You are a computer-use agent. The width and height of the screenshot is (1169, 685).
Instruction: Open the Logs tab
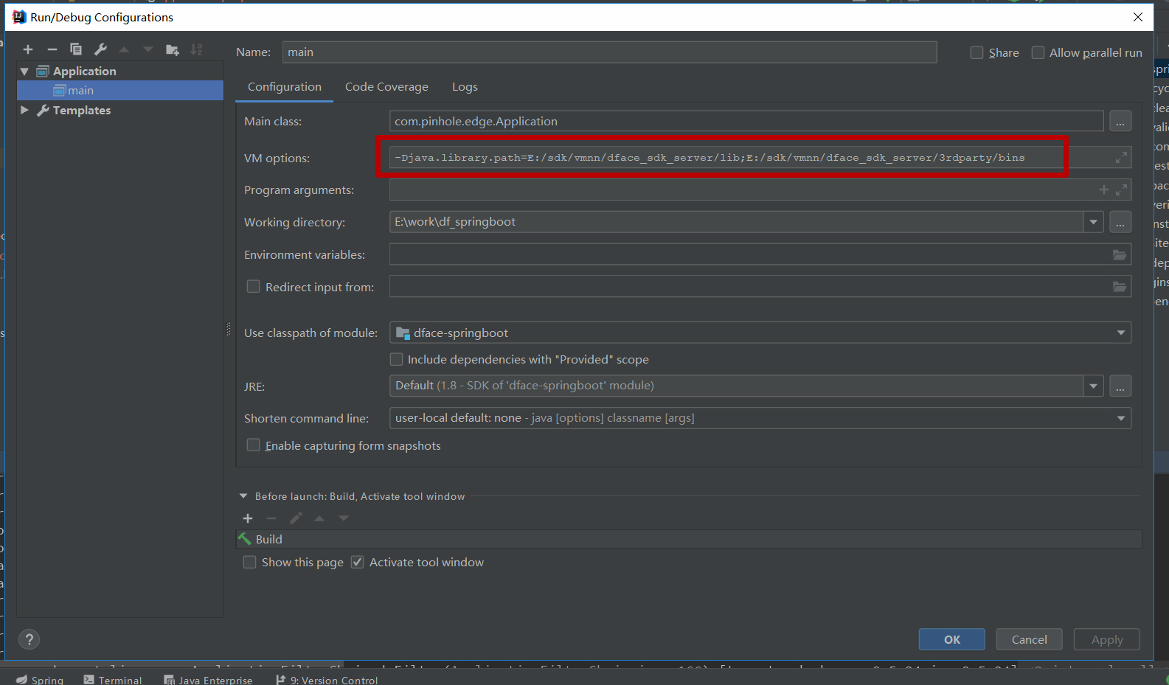(x=465, y=87)
